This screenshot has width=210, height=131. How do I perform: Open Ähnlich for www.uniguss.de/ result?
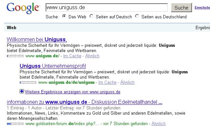[x=92, y=56]
